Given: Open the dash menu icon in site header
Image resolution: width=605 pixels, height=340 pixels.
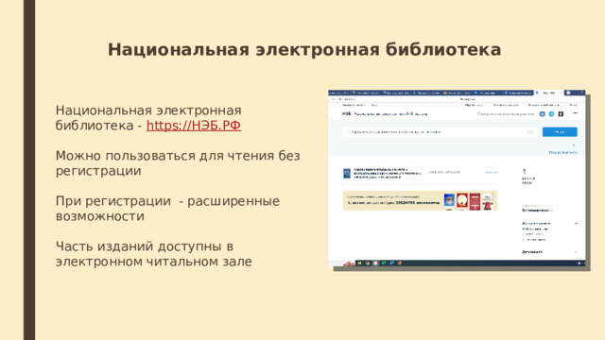Looking at the screenshot, I should point(576,113).
